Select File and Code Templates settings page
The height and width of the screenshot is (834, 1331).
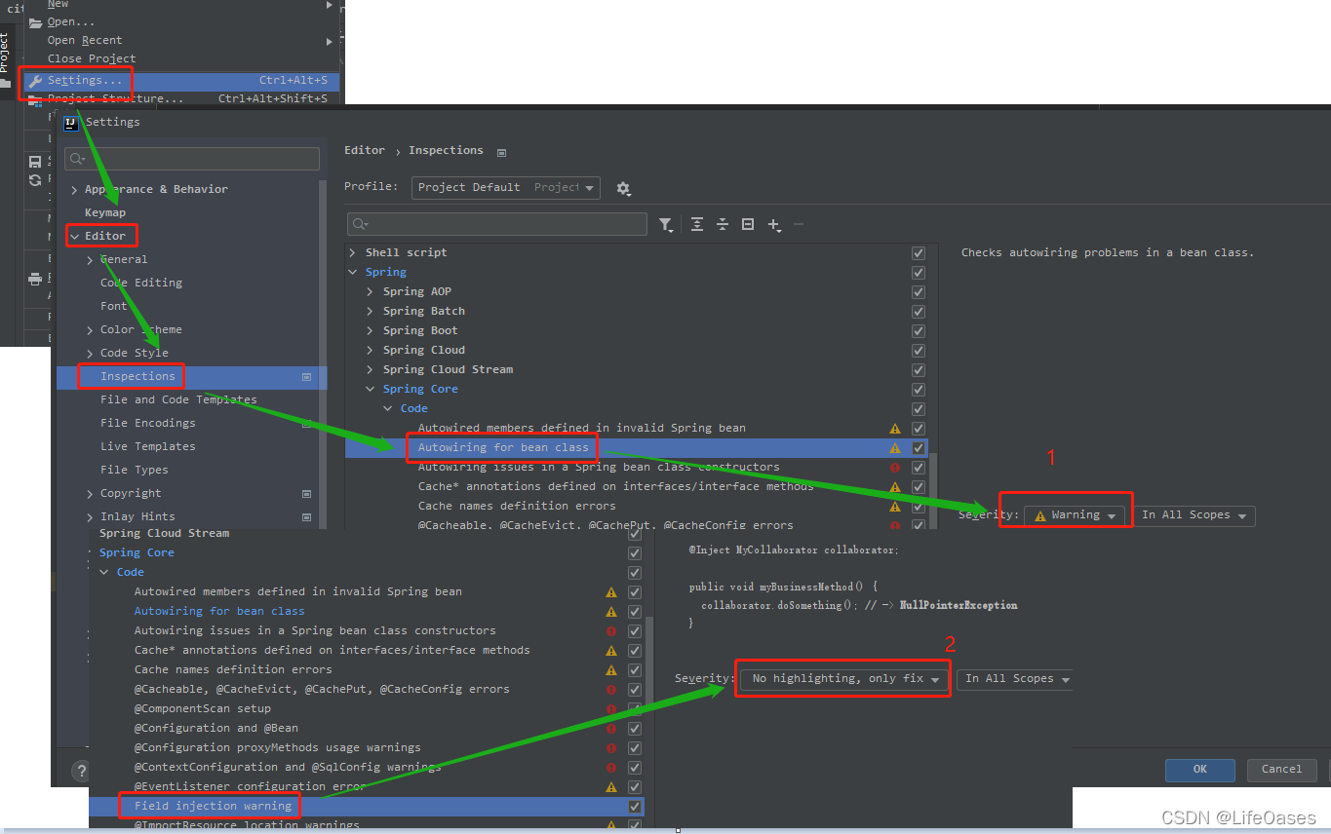178,400
